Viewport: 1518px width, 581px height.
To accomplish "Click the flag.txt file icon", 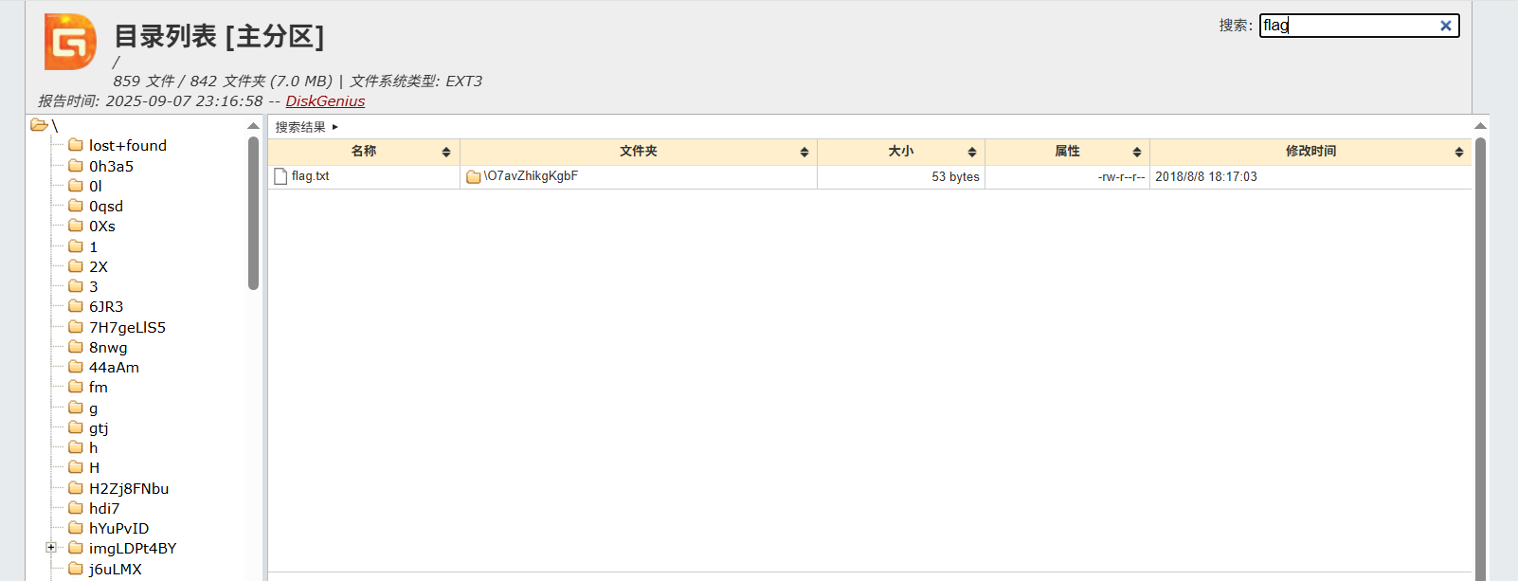I will pos(280,176).
